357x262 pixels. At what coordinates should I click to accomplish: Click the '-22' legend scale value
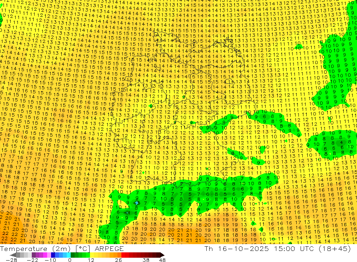pos(32,260)
